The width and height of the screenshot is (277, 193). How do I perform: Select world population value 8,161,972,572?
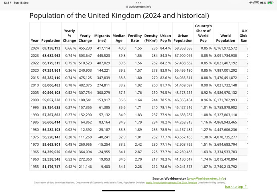tap(226, 48)
